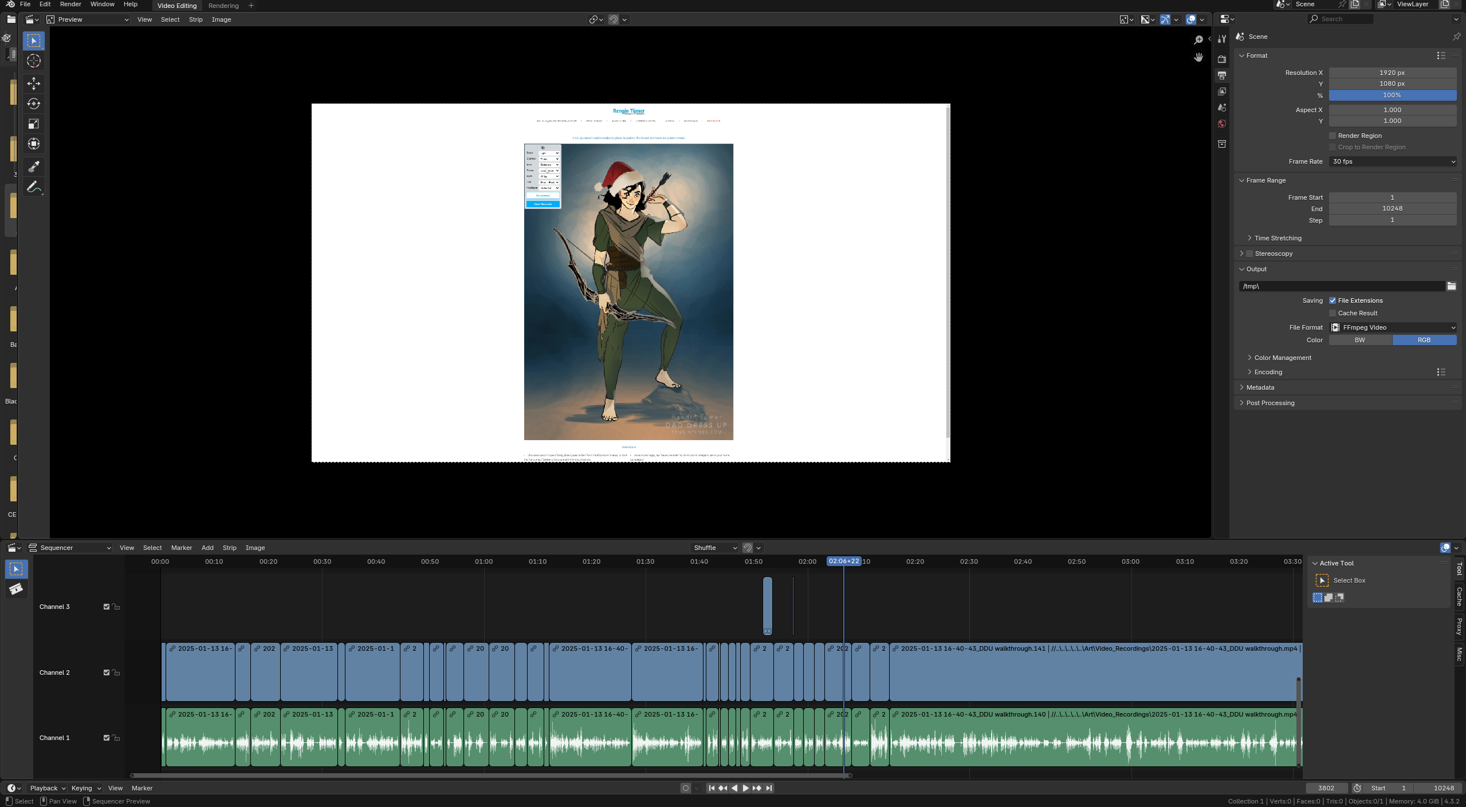The image size is (1466, 807).
Task: Jump to the previous keyframe
Action: pos(723,788)
